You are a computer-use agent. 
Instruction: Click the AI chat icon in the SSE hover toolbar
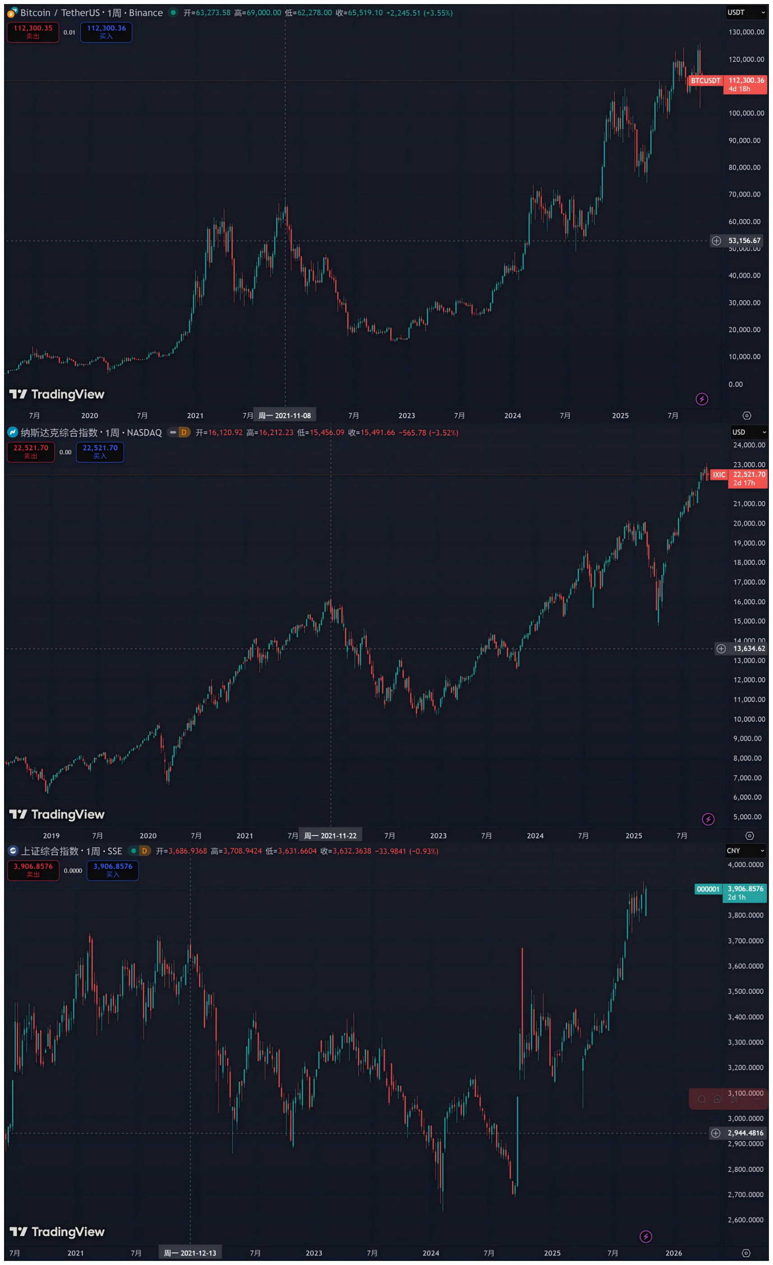717,1099
